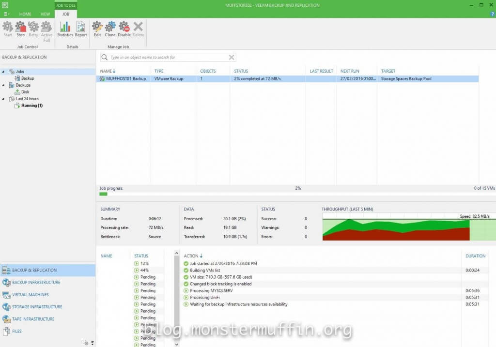Click the Stop job icon
Viewport: 496px width, 347px height.
point(20,28)
